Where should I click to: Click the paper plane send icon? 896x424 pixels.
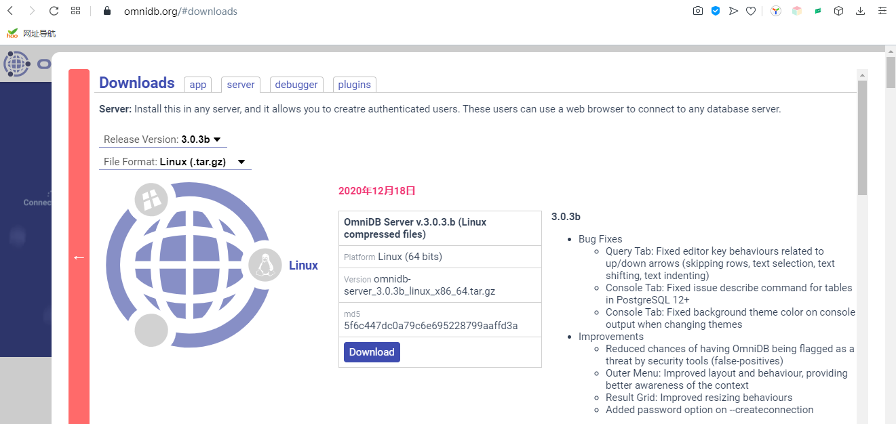pyautogui.click(x=733, y=11)
